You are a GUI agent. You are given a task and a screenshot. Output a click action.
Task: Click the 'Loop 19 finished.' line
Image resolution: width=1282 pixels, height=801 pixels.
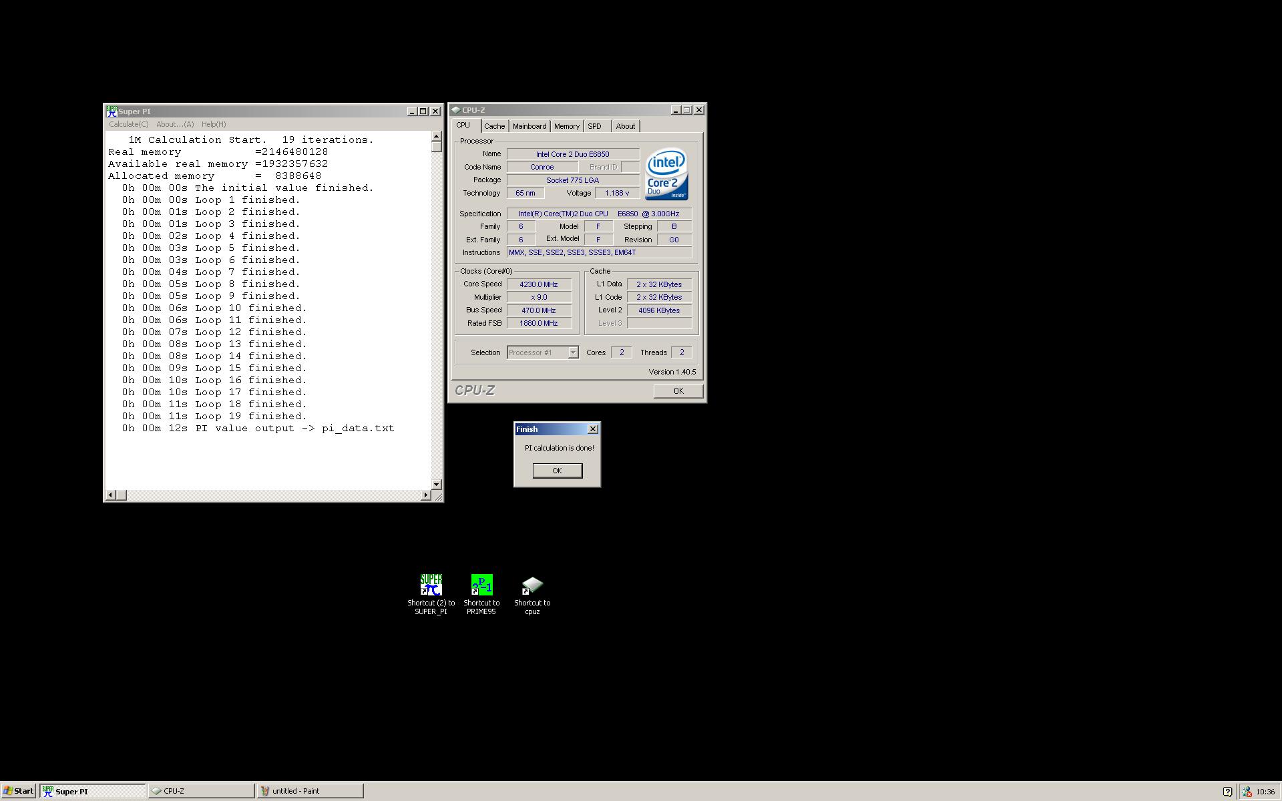214,417
